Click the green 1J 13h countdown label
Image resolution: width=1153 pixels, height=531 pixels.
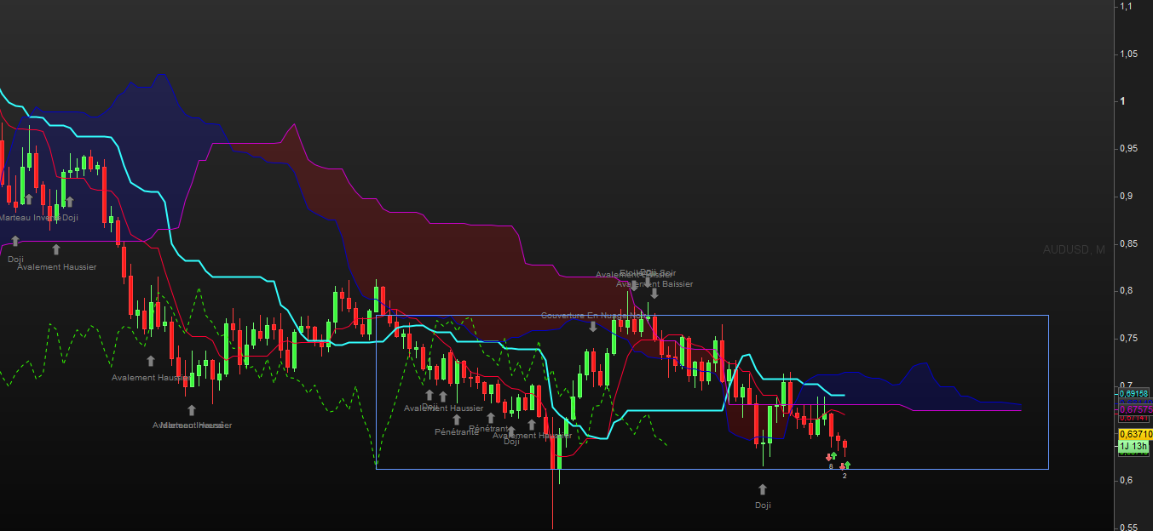[1135, 446]
